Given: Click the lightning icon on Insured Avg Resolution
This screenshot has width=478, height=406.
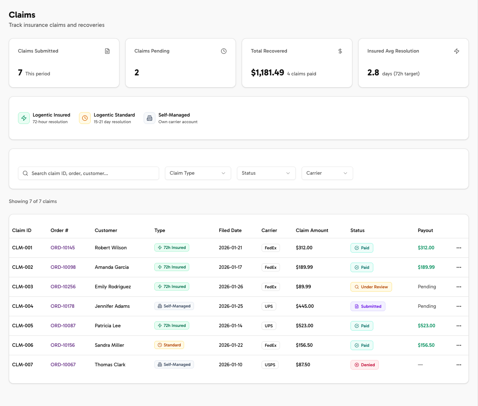Looking at the screenshot, I should (x=457, y=51).
